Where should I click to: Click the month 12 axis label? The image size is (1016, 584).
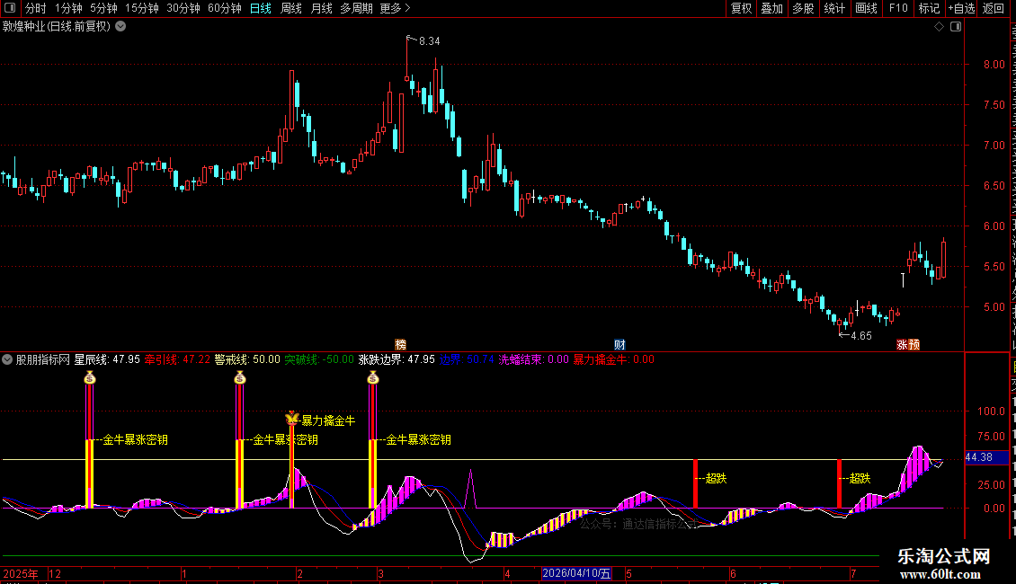[55, 573]
